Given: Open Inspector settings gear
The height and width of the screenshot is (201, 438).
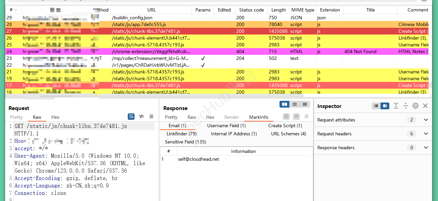Looking at the screenshot, I should pos(415,106).
